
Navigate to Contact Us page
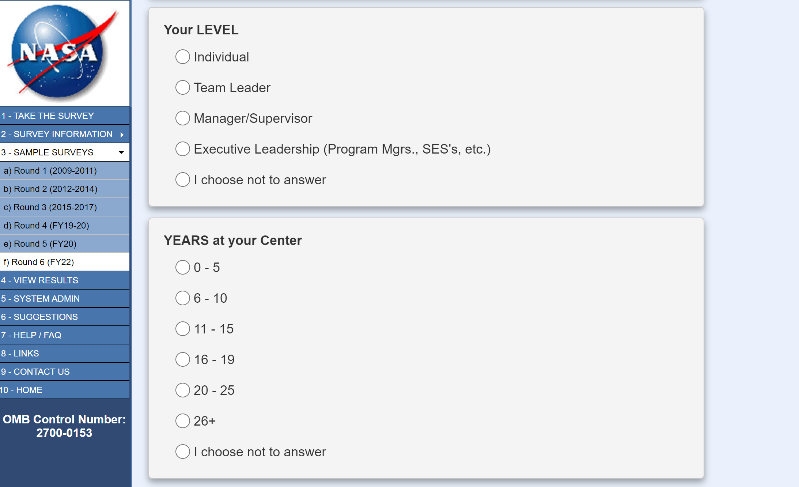35,372
